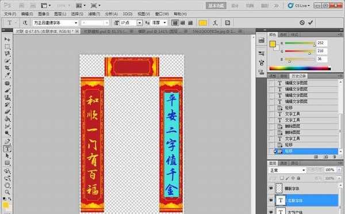Toggle text orientation button in options bar
The width and height of the screenshot is (345, 214).
click(x=25, y=22)
